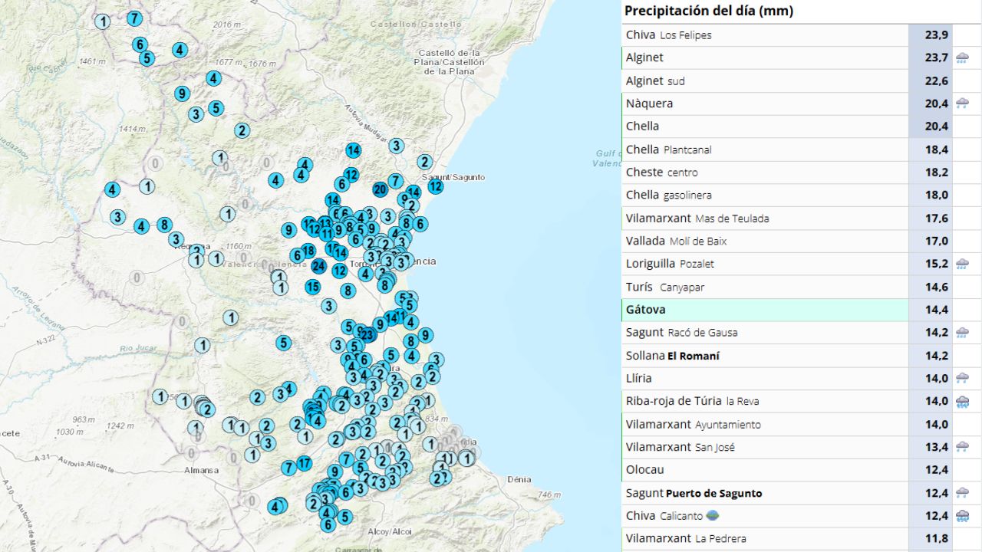
Task: Click the rain icon for Sagunt Puerto de Sagunto
Action: coord(962,493)
